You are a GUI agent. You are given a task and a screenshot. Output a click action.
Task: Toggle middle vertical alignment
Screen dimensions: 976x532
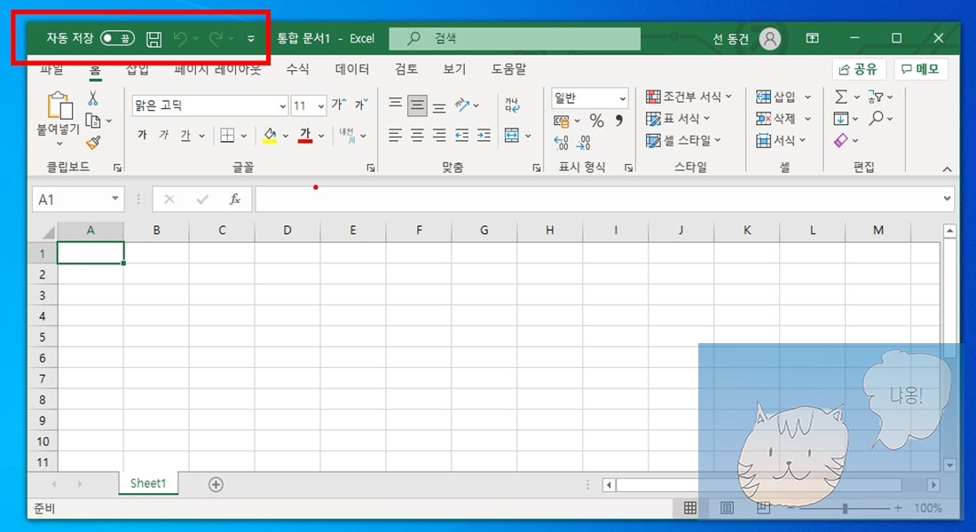pos(417,106)
